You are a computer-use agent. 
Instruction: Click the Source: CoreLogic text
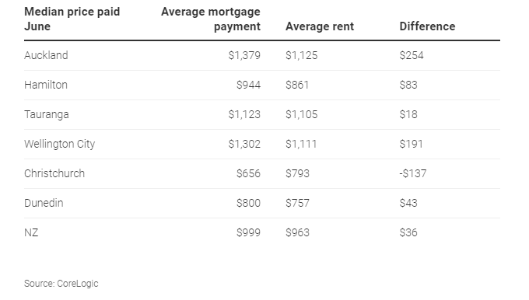61,284
